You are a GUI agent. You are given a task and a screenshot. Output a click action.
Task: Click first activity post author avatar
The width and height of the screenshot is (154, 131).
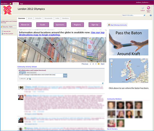point(21,88)
